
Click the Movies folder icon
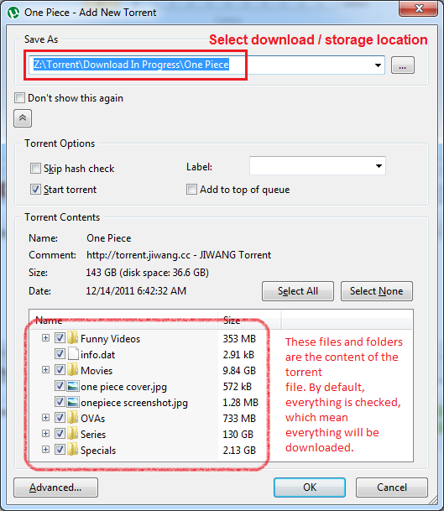72,369
